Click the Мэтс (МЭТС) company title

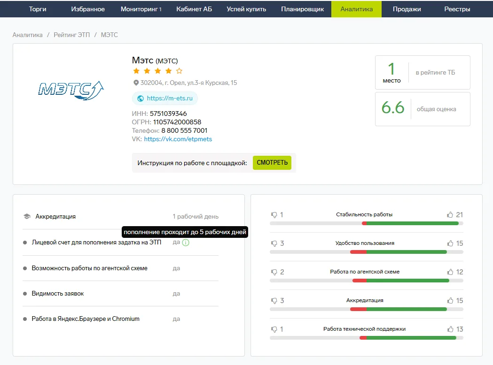[155, 60]
